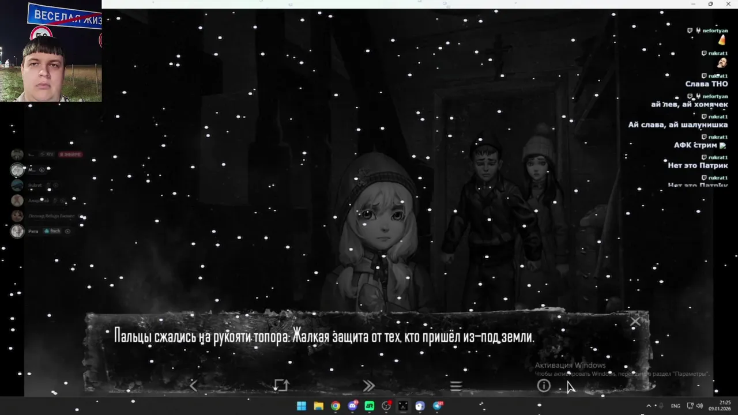Screen dimensions: 738x415
Task: Go back to the previous dialogue line arrow
Action: pyautogui.click(x=193, y=386)
